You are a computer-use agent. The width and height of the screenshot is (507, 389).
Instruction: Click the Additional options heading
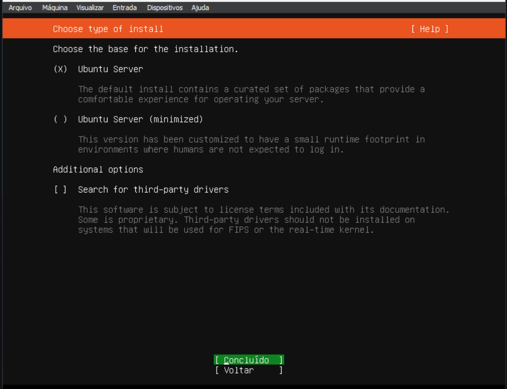click(97, 169)
